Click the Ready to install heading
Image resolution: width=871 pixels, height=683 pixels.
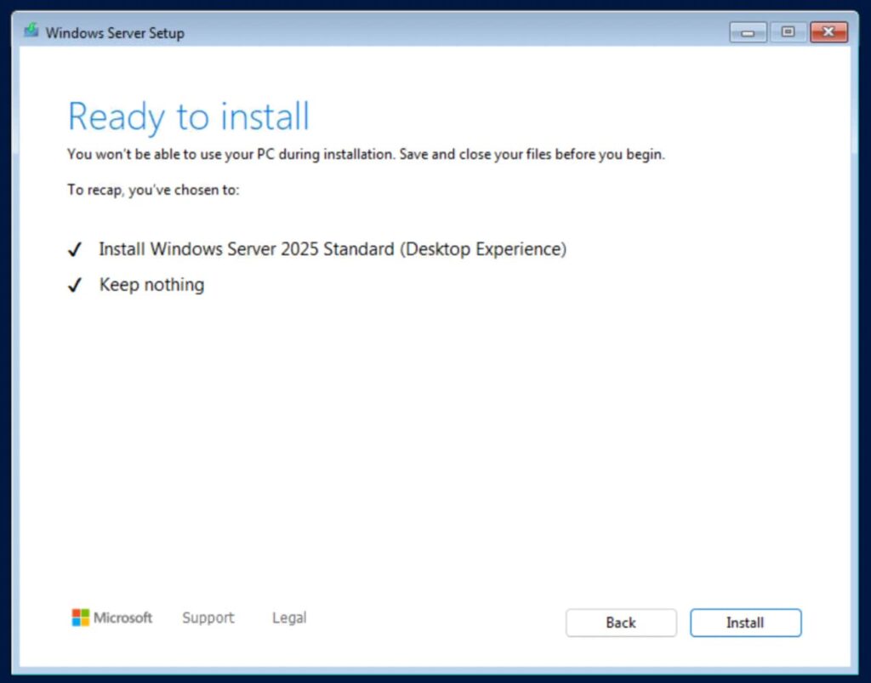click(x=188, y=117)
